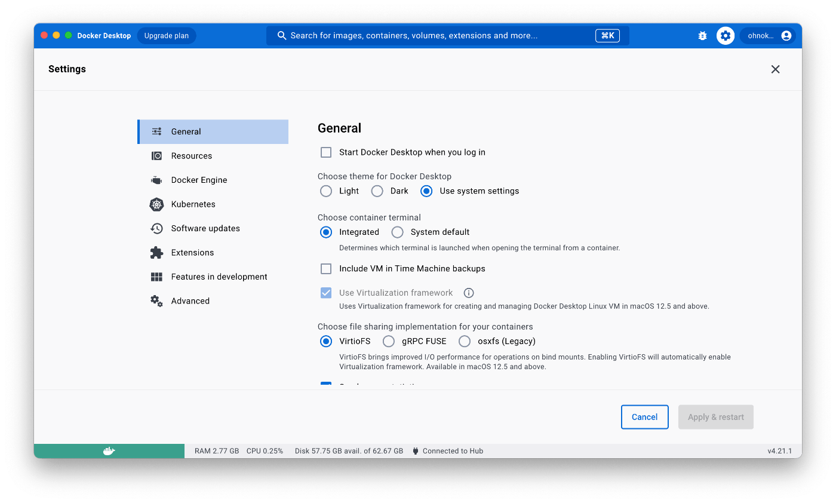Click the Kubernetes wheel icon
Viewport: 836px width, 503px height.
(x=156, y=204)
